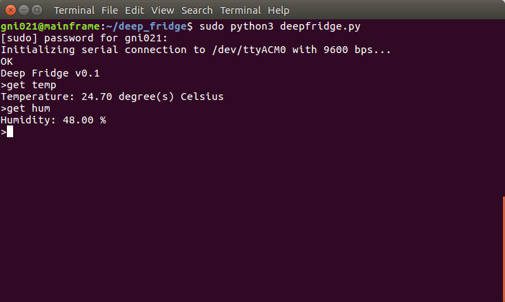Minimize the terminal window
This screenshot has height=302, width=505.
click(x=23, y=10)
